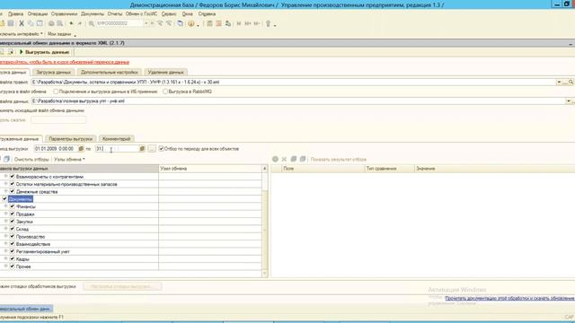Toggle the Остатки материально-производственных запасов checkbox

tap(12, 184)
